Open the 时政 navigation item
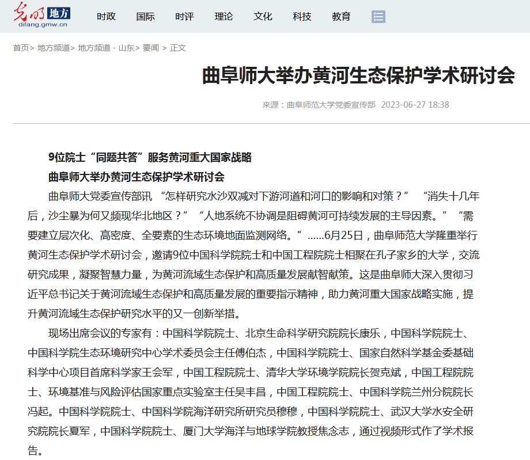Viewport: 530px width, 460px height. click(x=106, y=17)
